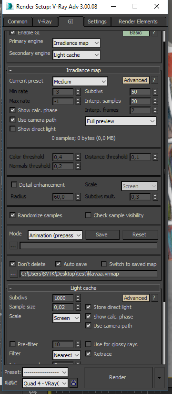Switch to the V-Ray tab
The image size is (172, 394).
45,21
